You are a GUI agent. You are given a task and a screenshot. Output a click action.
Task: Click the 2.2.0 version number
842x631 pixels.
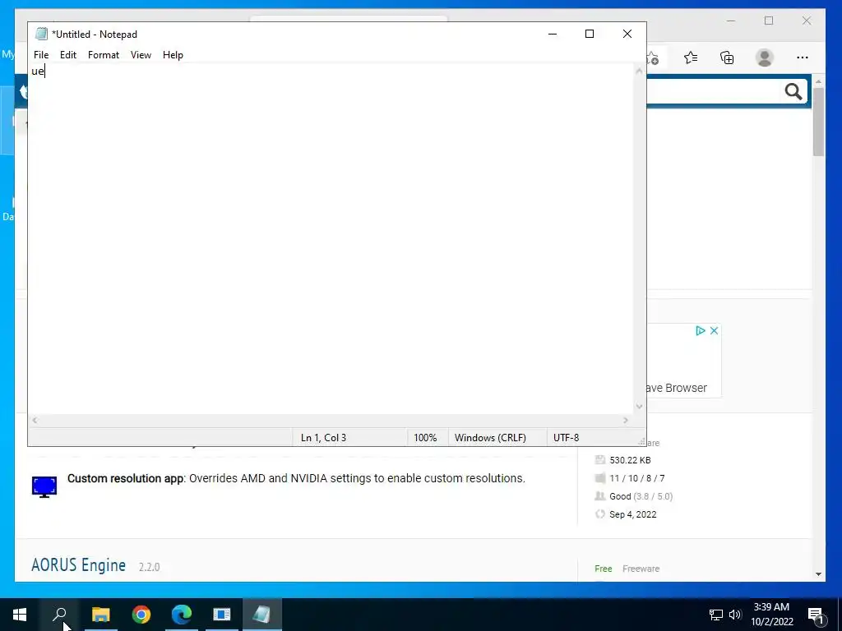pos(150,567)
